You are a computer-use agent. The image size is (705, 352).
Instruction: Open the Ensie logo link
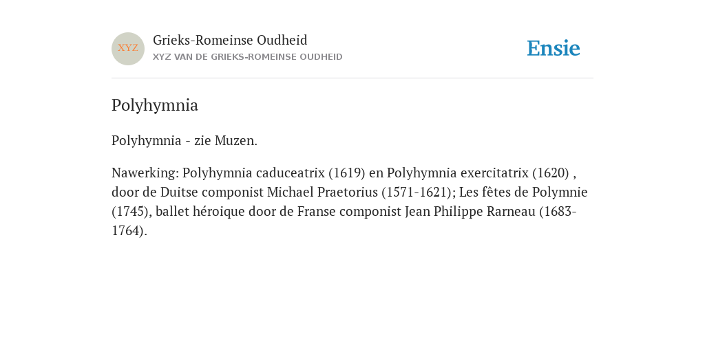(554, 48)
